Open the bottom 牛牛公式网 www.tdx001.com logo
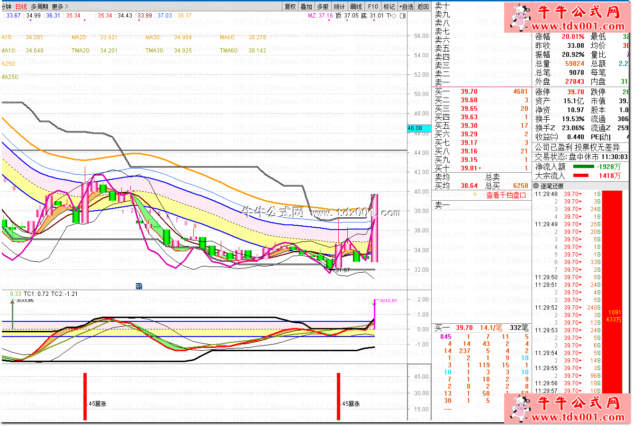 [568, 409]
